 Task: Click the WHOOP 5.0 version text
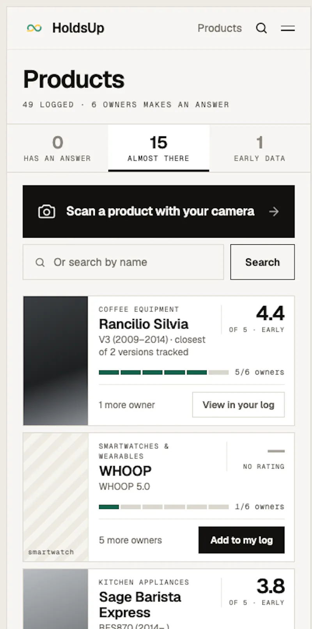124,486
